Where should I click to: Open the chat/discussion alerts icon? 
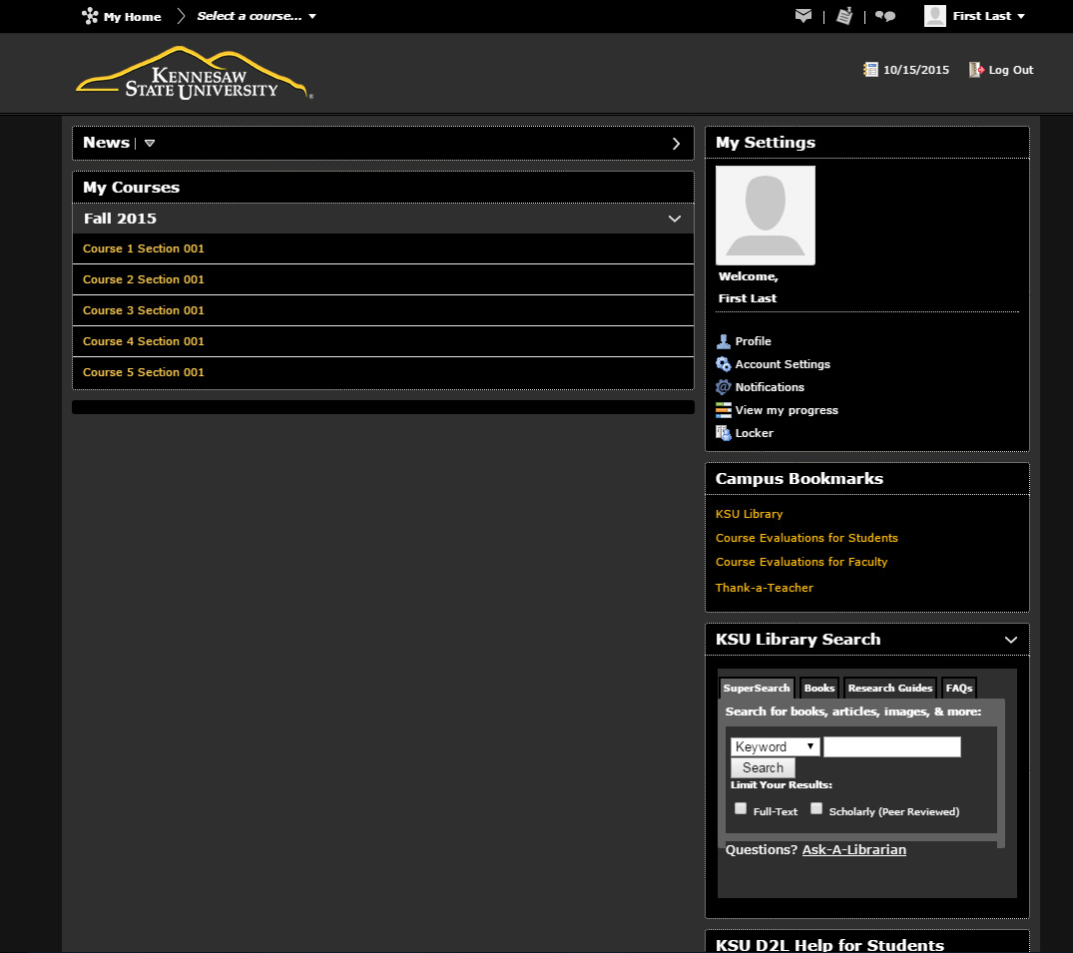point(885,15)
